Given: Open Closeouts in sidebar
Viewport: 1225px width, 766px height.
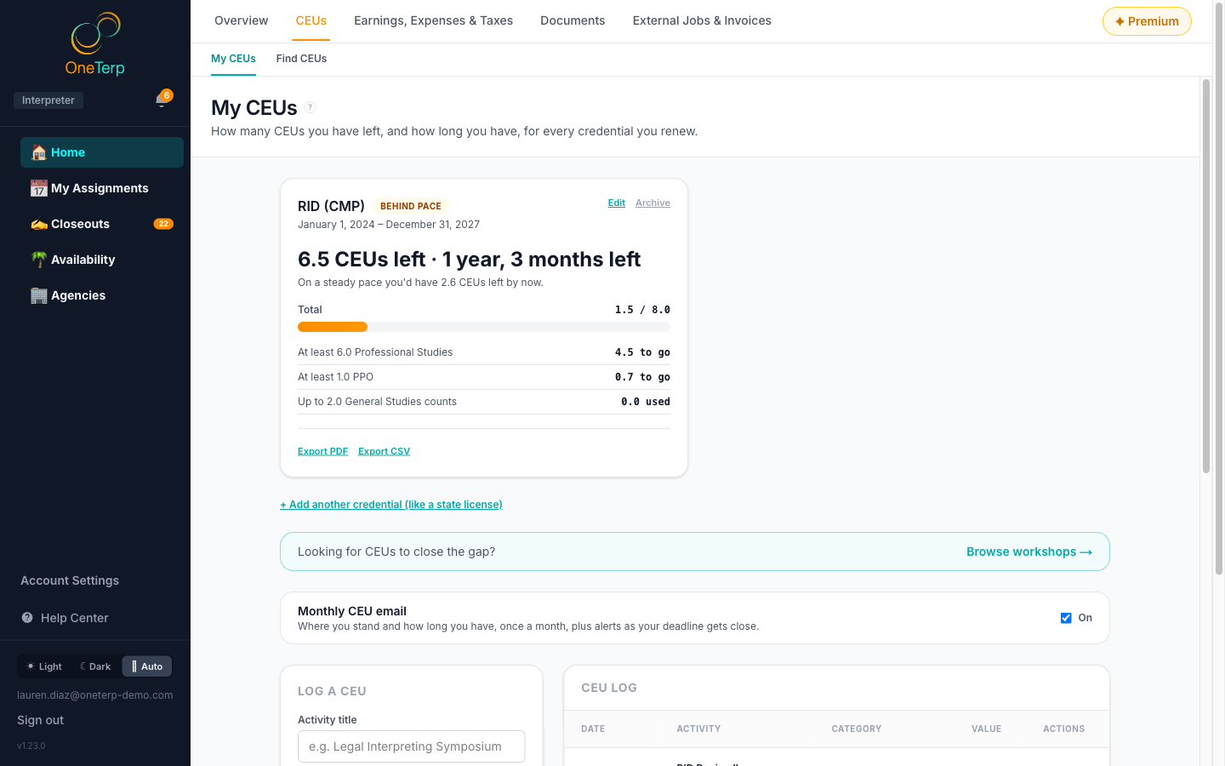Looking at the screenshot, I should click(x=102, y=224).
